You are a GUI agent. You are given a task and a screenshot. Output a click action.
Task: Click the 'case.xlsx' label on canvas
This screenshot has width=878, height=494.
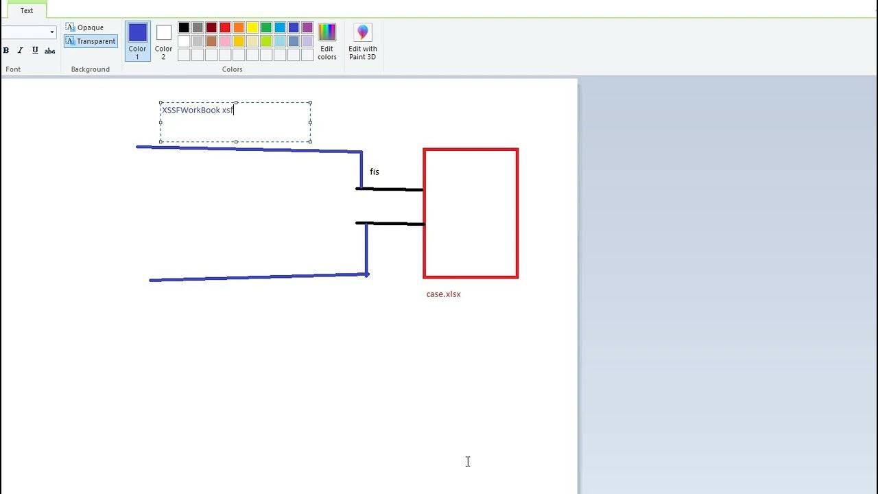(443, 294)
